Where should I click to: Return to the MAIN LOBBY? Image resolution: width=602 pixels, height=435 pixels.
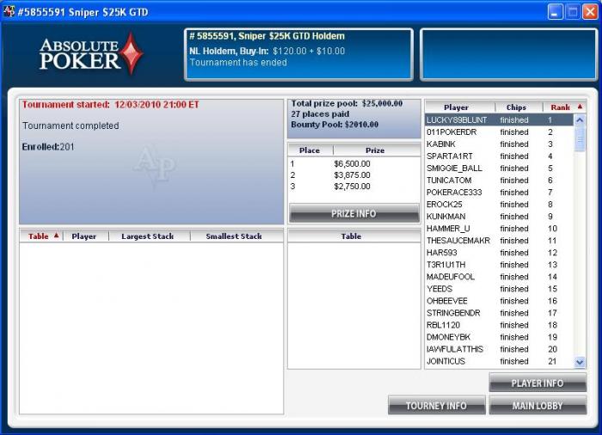[537, 406]
